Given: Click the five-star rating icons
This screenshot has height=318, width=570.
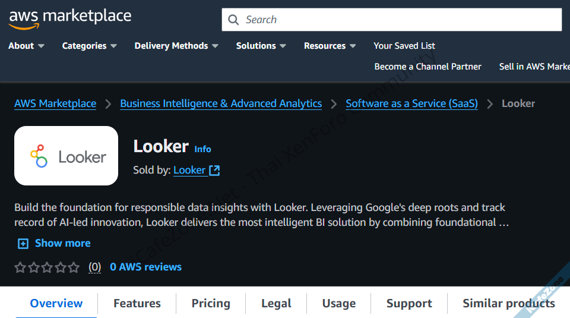Looking at the screenshot, I should click(47, 267).
